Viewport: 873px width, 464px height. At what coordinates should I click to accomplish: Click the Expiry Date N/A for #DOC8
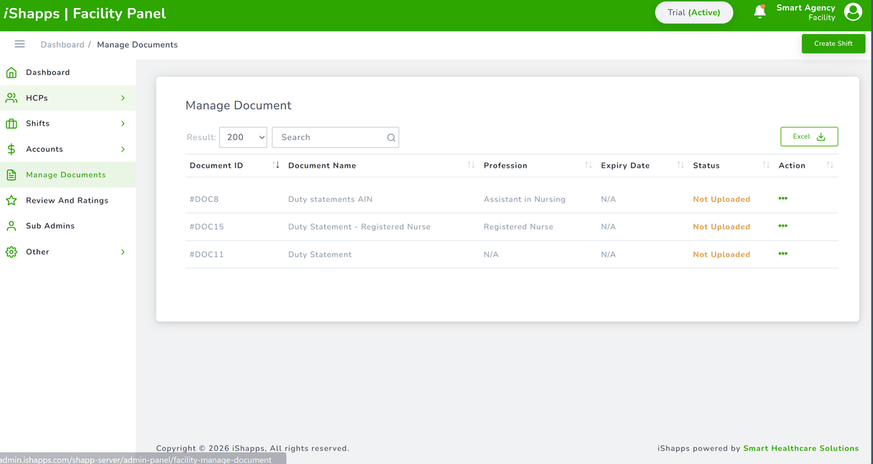tap(608, 199)
